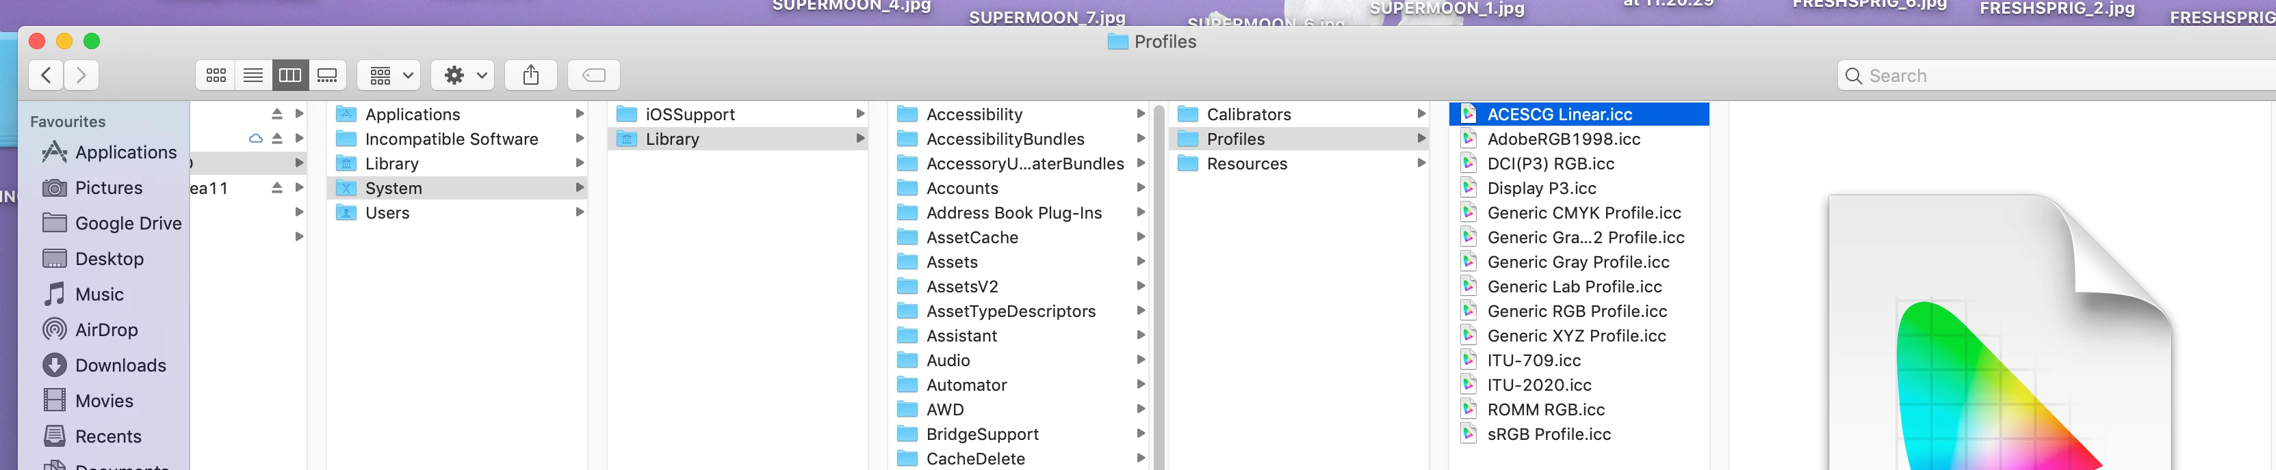Select Generic Gray Profile.icc file
Screen dimensions: 2276x470
click(1579, 263)
